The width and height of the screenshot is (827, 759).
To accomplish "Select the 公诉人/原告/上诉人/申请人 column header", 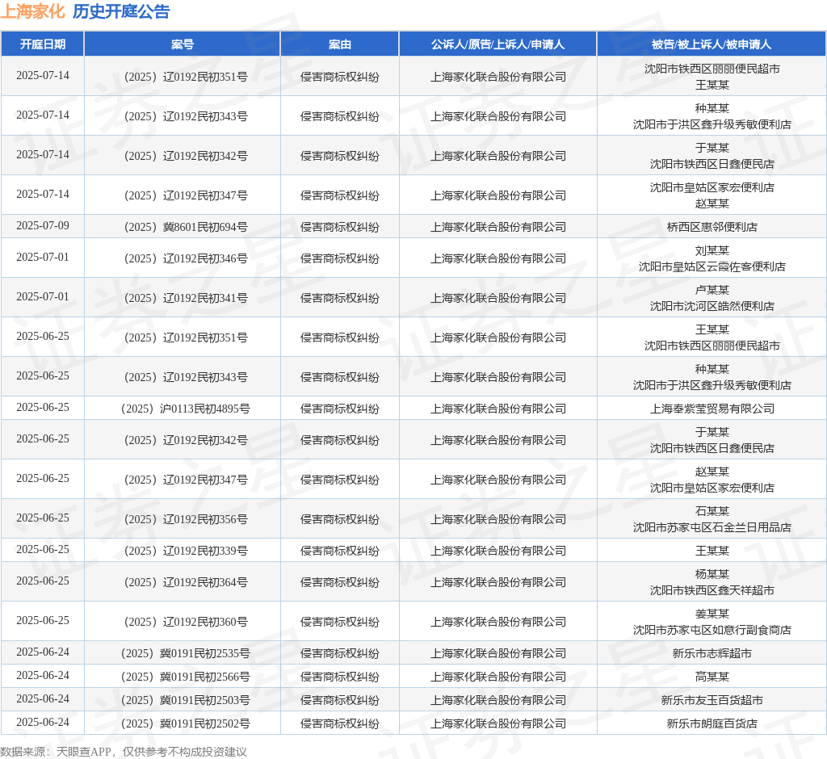I will click(x=497, y=44).
